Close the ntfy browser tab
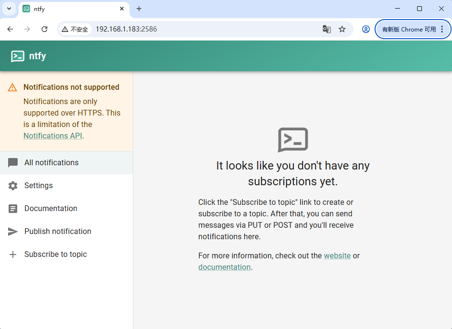 click(x=122, y=9)
